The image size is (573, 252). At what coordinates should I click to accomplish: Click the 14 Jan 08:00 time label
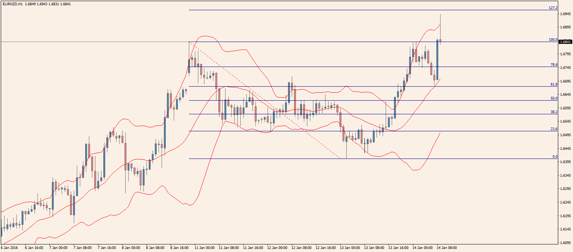tap(447, 248)
